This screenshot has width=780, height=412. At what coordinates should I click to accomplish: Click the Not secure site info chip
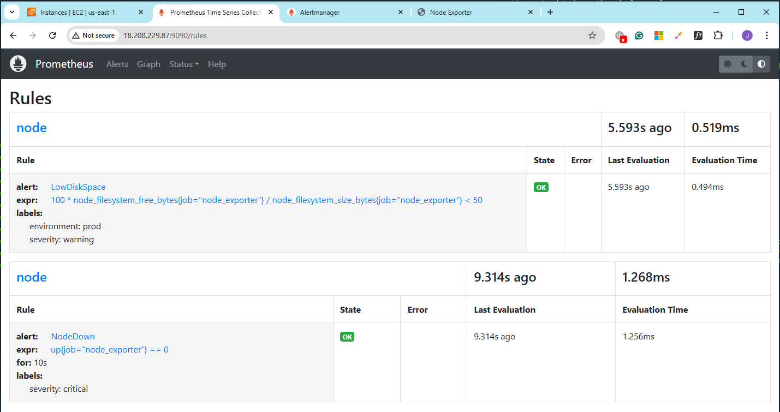click(93, 35)
